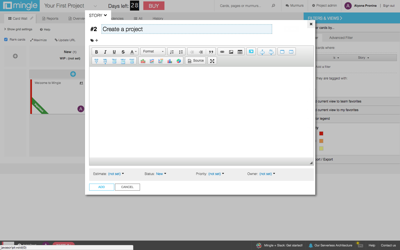Open the project switcher chevron

click(x=95, y=6)
